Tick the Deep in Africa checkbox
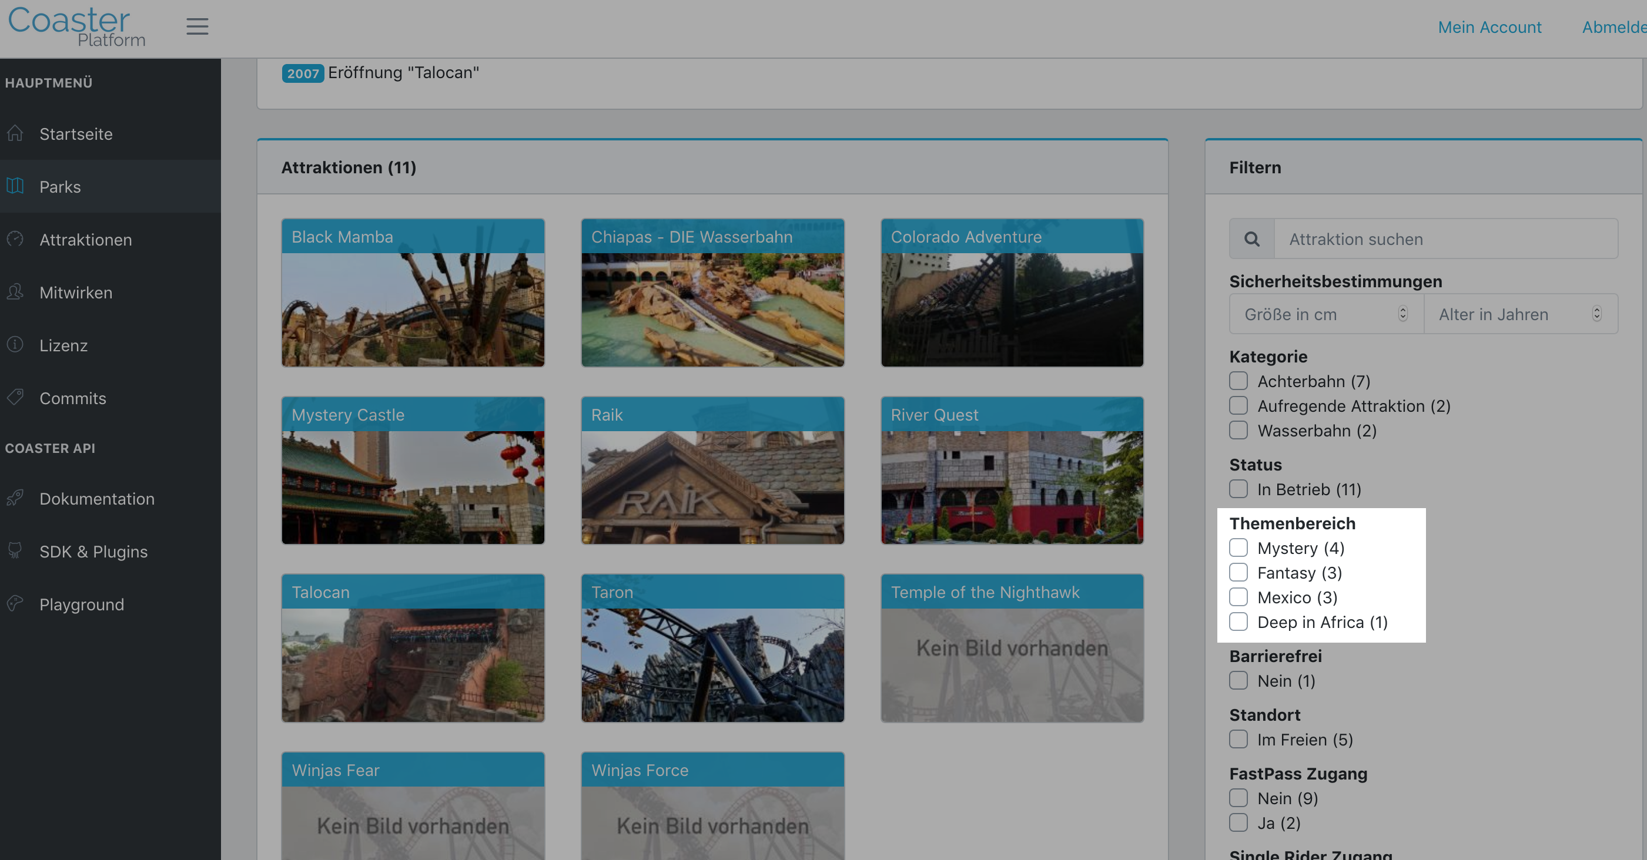Viewport: 1647px width, 860px height. pos(1238,622)
